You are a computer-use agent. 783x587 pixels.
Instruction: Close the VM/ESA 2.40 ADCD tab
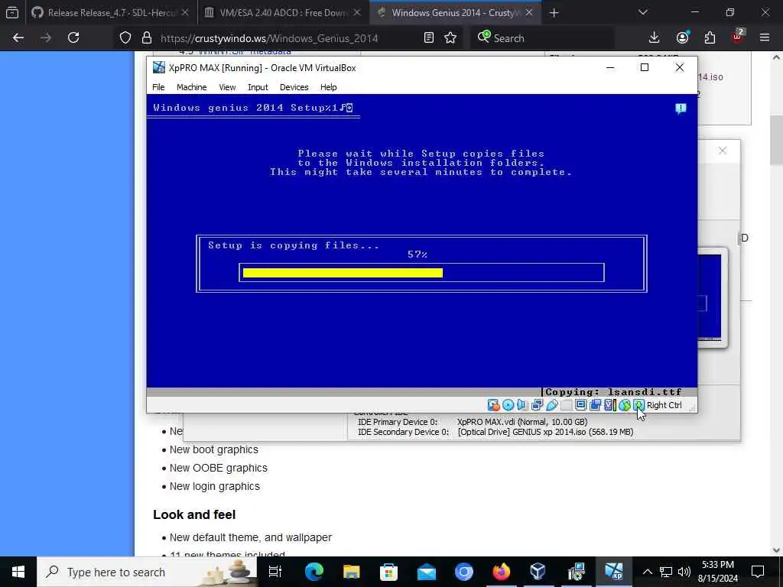356,13
